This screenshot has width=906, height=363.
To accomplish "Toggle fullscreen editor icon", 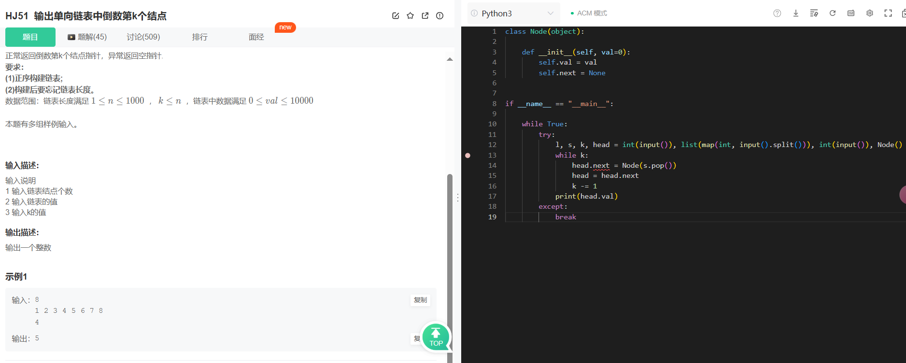I will tap(888, 13).
